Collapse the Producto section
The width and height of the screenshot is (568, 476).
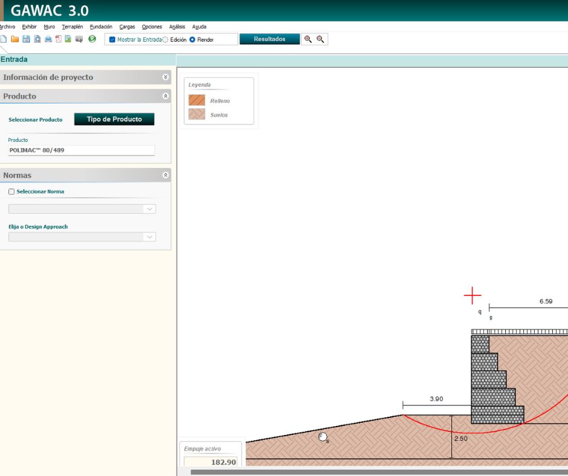(x=166, y=96)
